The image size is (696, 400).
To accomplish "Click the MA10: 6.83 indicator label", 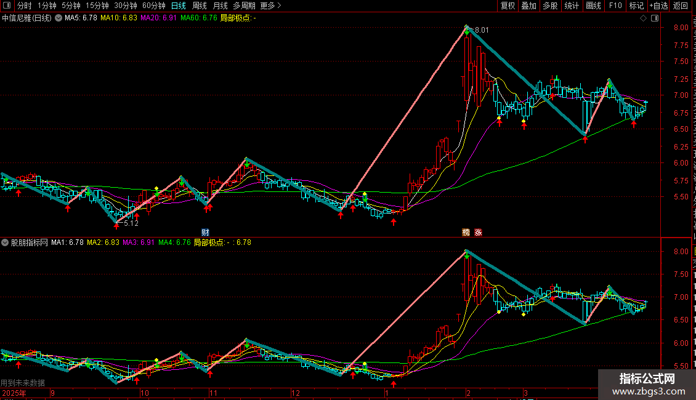I will point(119,18).
